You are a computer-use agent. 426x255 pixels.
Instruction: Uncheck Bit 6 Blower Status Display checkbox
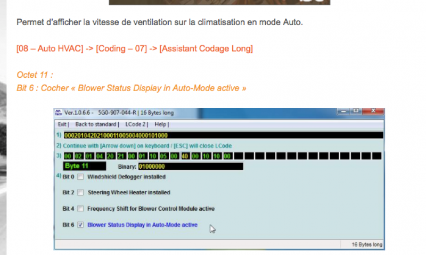tap(80, 225)
